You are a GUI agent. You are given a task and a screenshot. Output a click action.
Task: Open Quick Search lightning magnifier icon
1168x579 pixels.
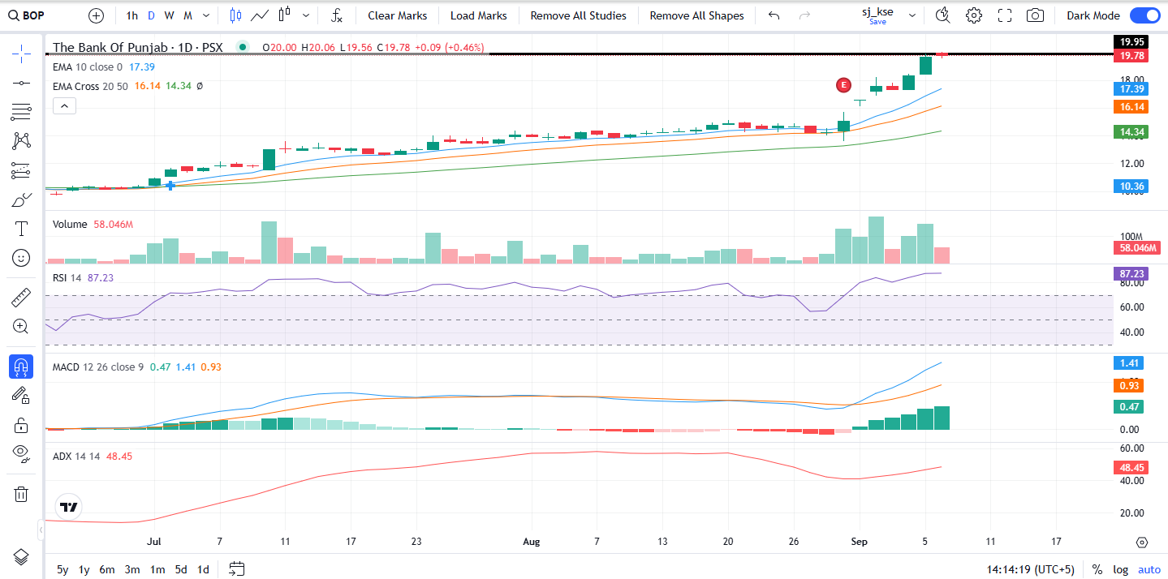click(x=942, y=15)
